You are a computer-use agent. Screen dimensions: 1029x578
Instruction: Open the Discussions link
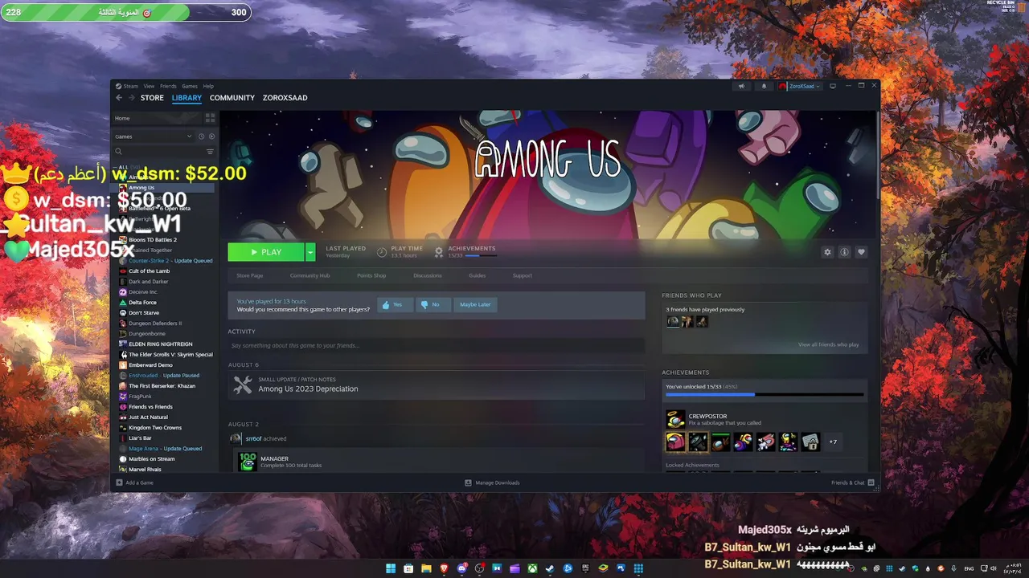pyautogui.click(x=428, y=275)
